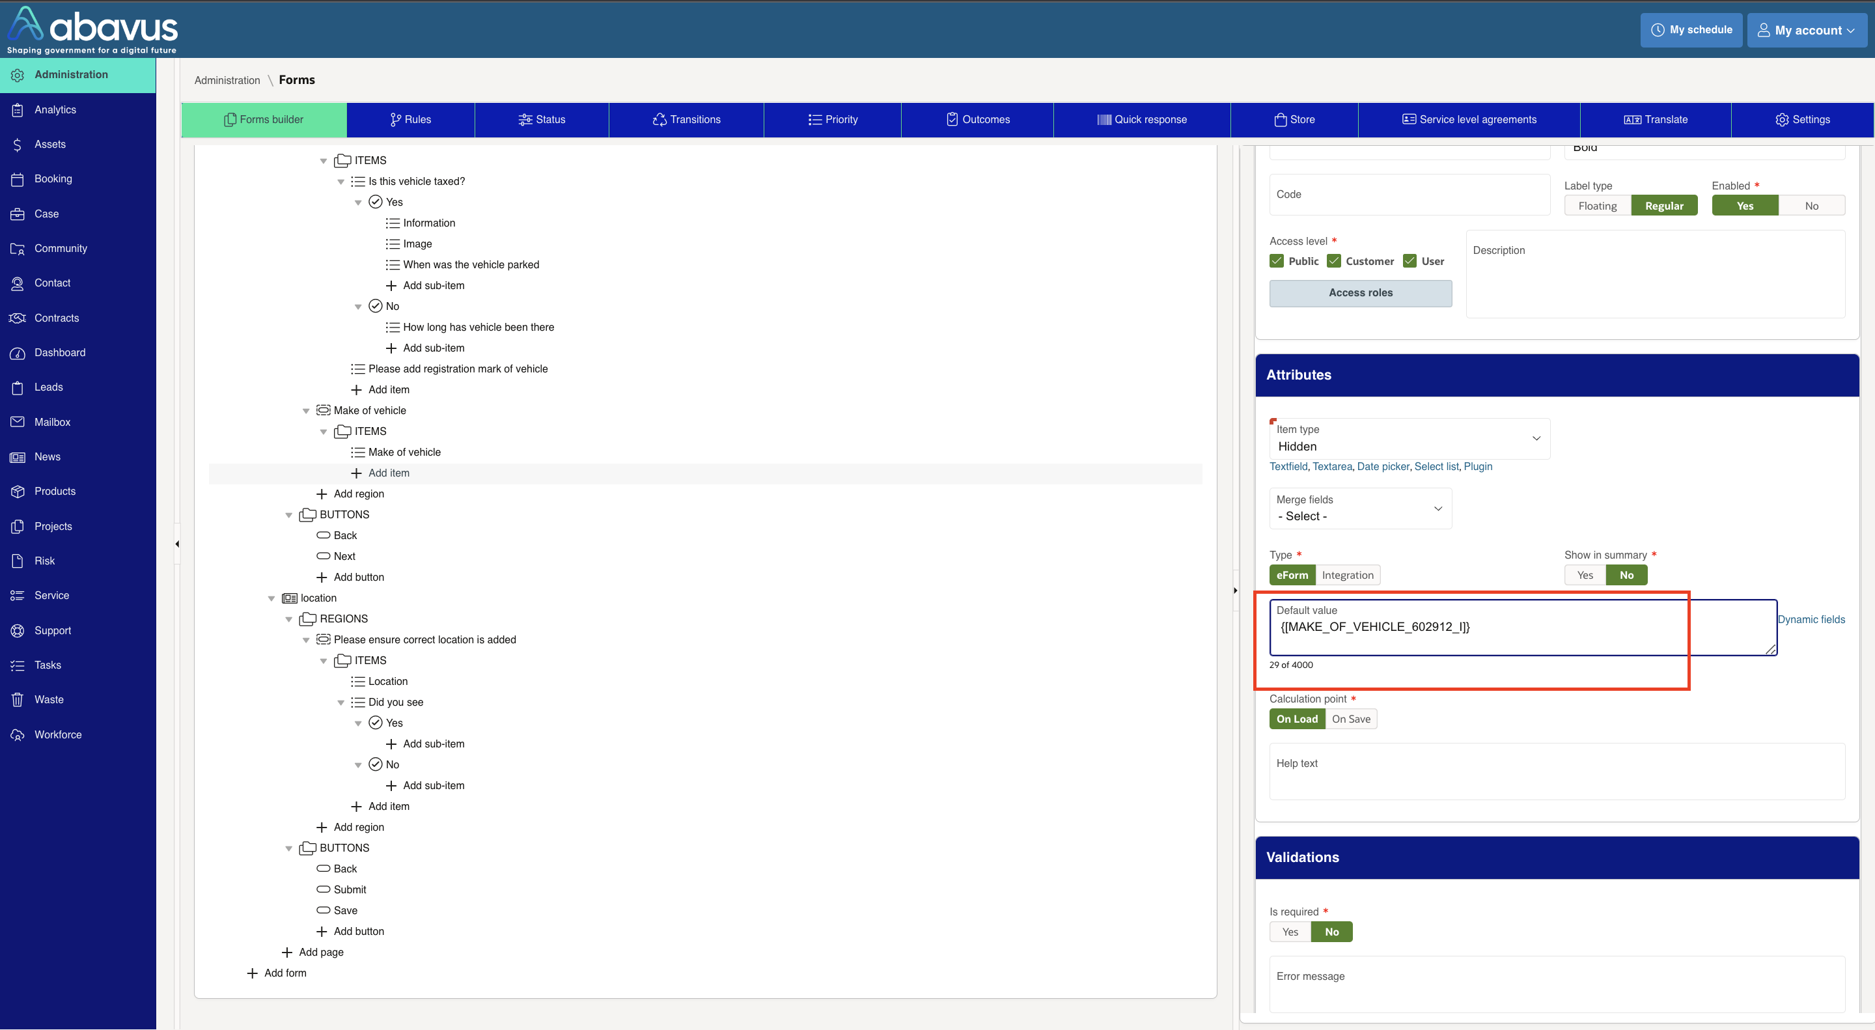Click the Dashboard gauge icon

coord(18,353)
